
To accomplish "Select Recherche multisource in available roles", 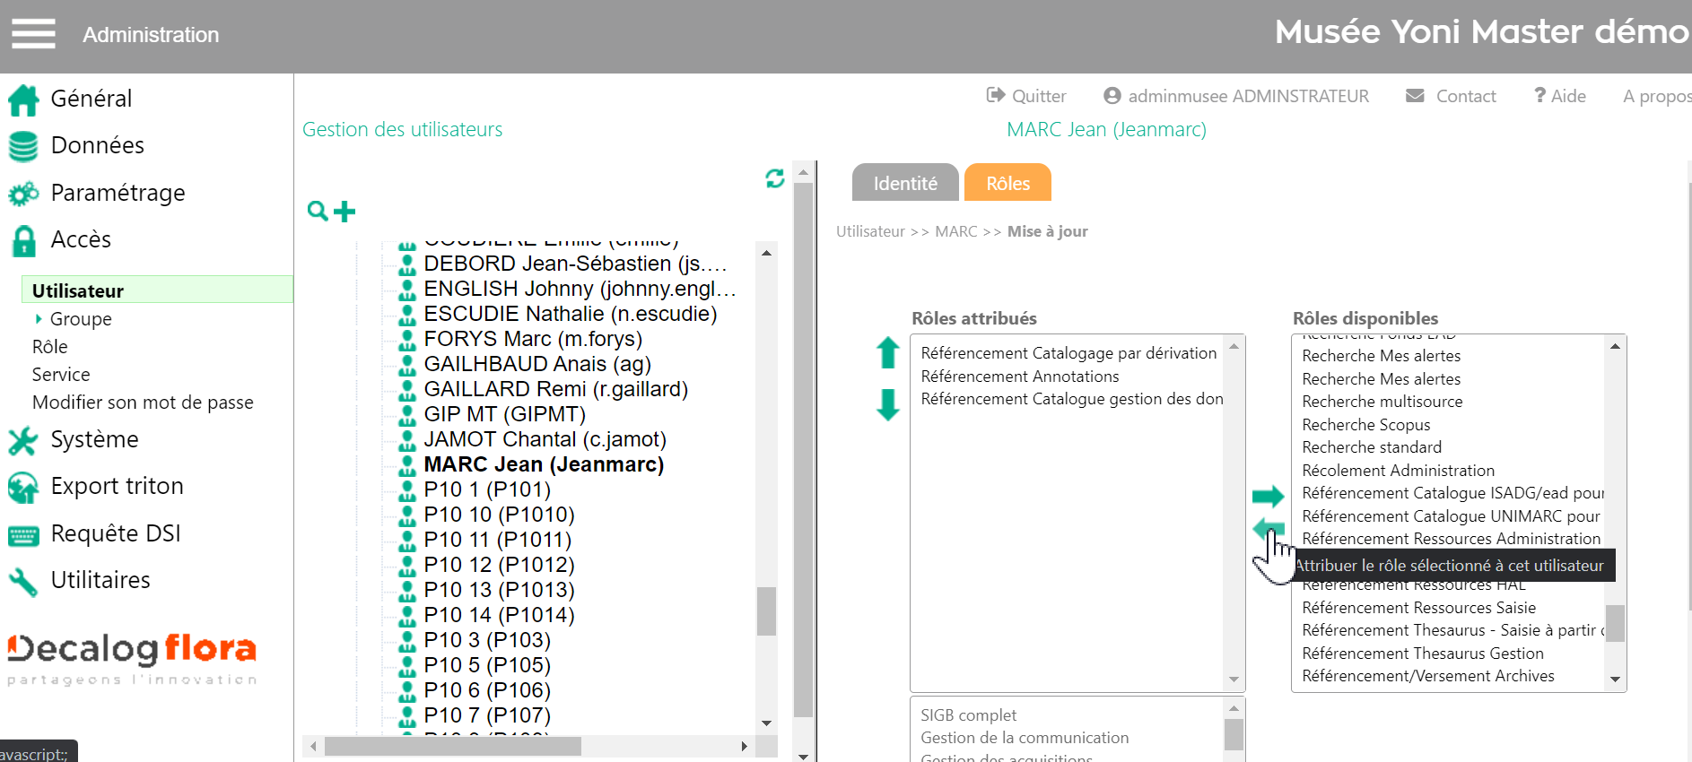I will coord(1382,402).
